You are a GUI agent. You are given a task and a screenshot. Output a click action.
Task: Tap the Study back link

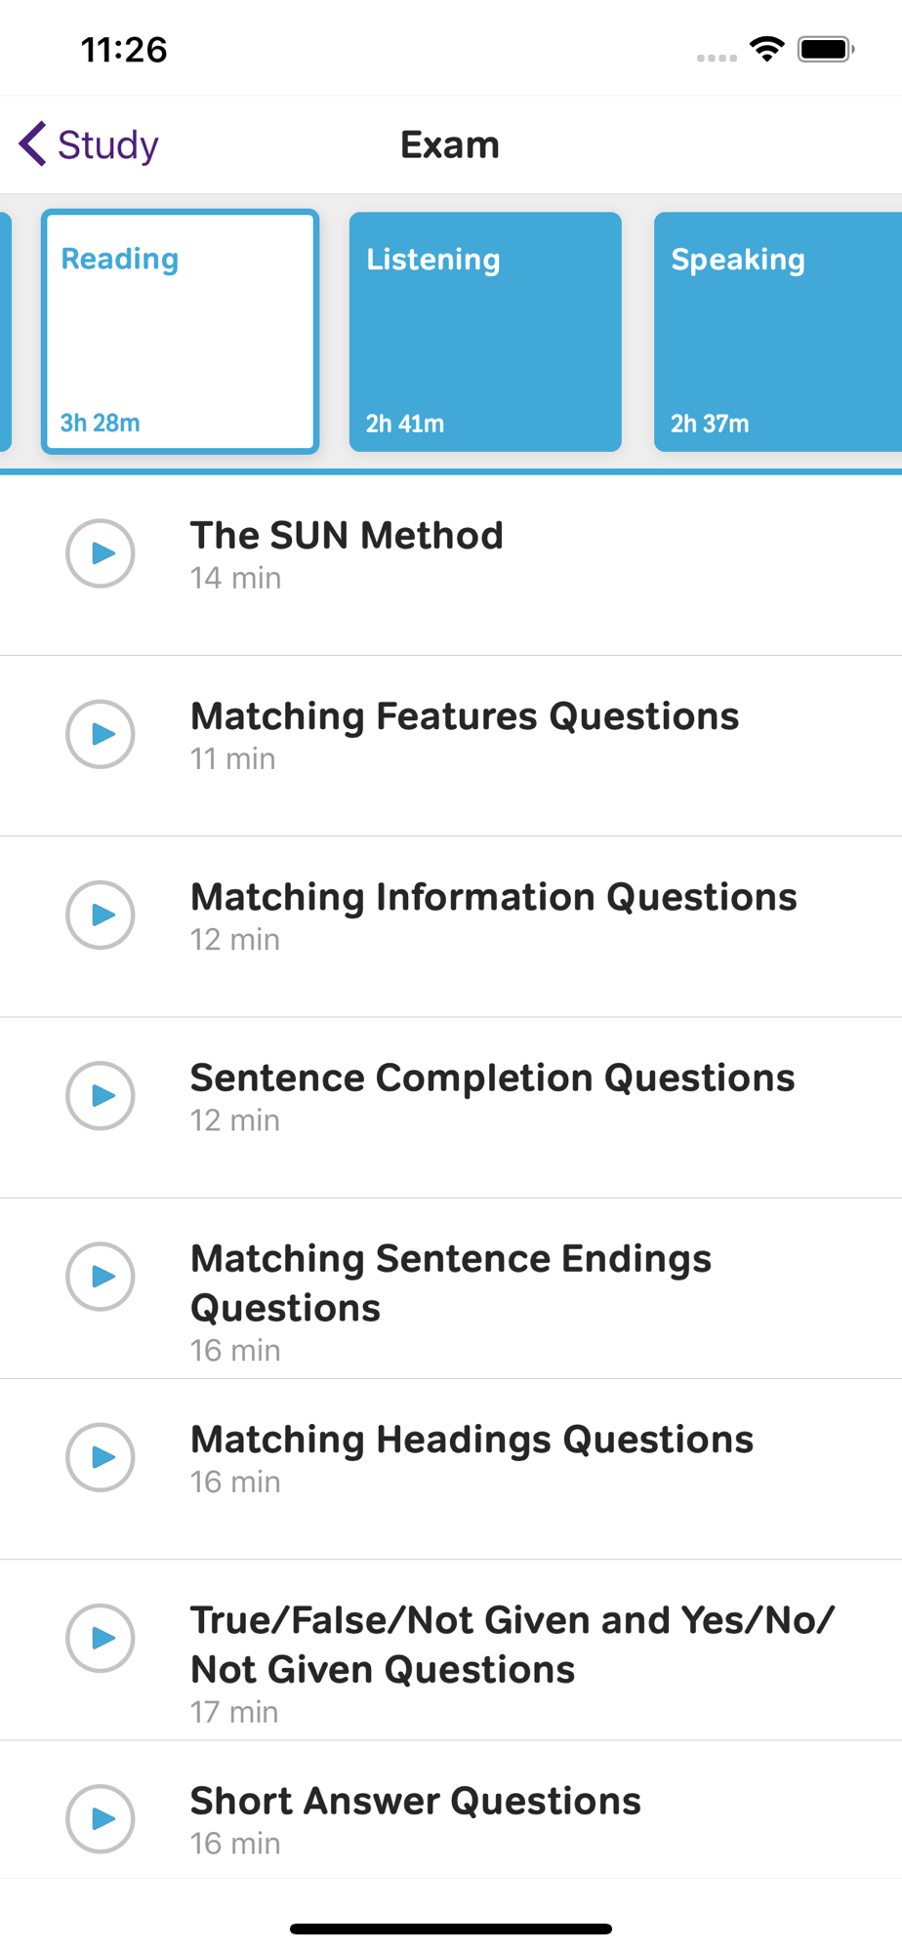pos(107,144)
